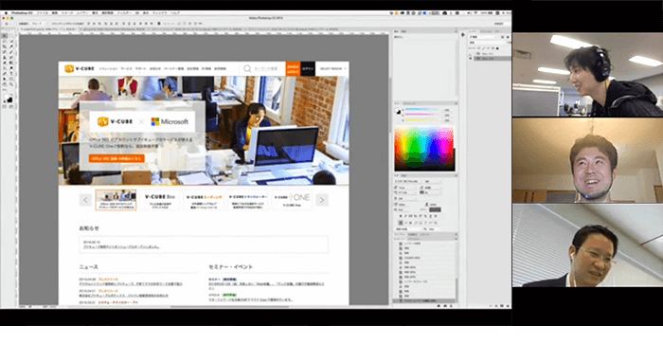Select the Move tool in the toolbox
Viewport: 663px width, 344px height.
tap(4, 36)
